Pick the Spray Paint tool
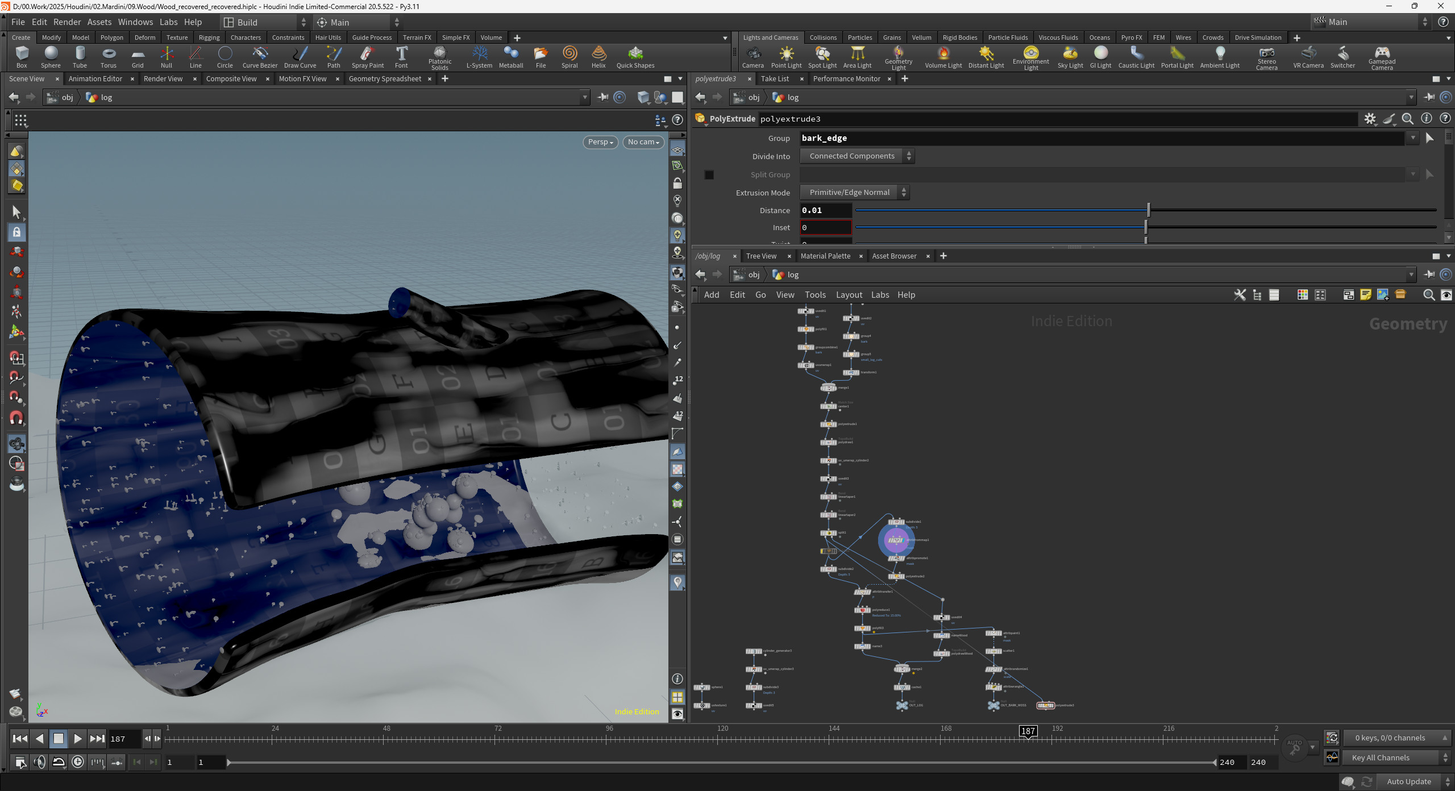 368,57
